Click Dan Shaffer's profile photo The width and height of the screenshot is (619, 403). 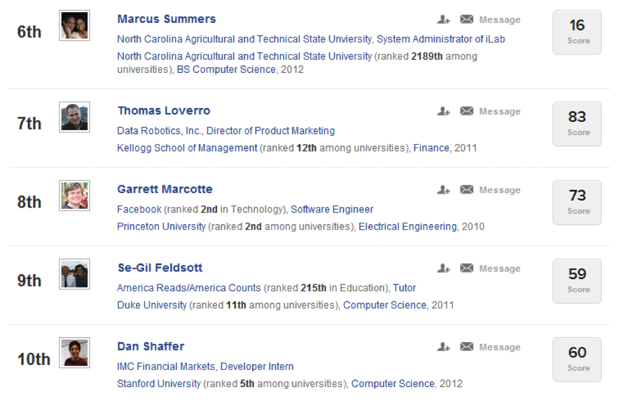(75, 353)
